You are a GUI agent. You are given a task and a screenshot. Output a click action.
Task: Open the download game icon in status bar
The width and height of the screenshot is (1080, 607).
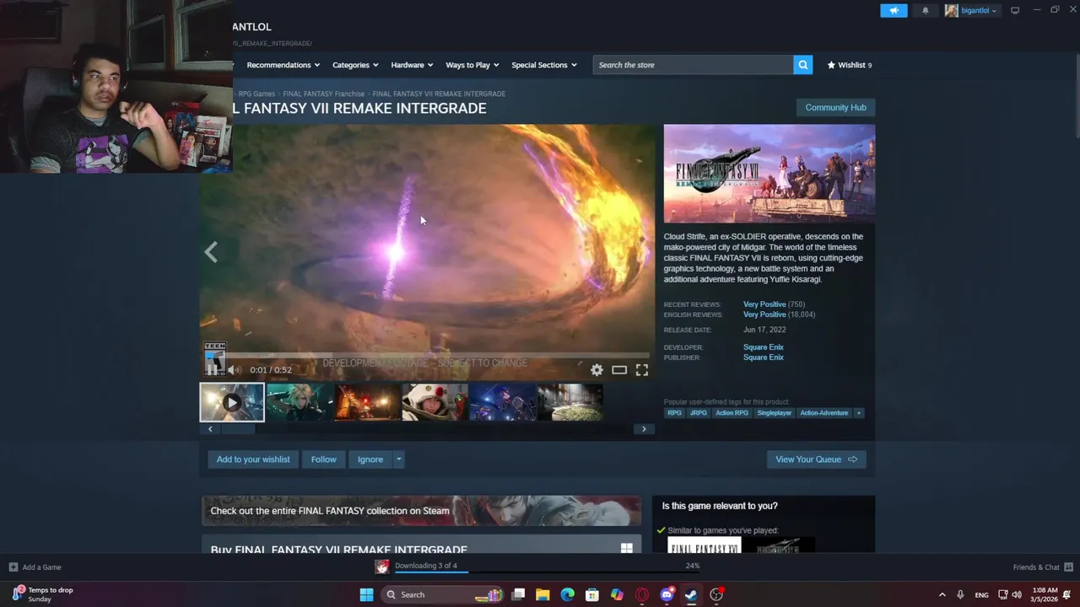click(x=382, y=567)
